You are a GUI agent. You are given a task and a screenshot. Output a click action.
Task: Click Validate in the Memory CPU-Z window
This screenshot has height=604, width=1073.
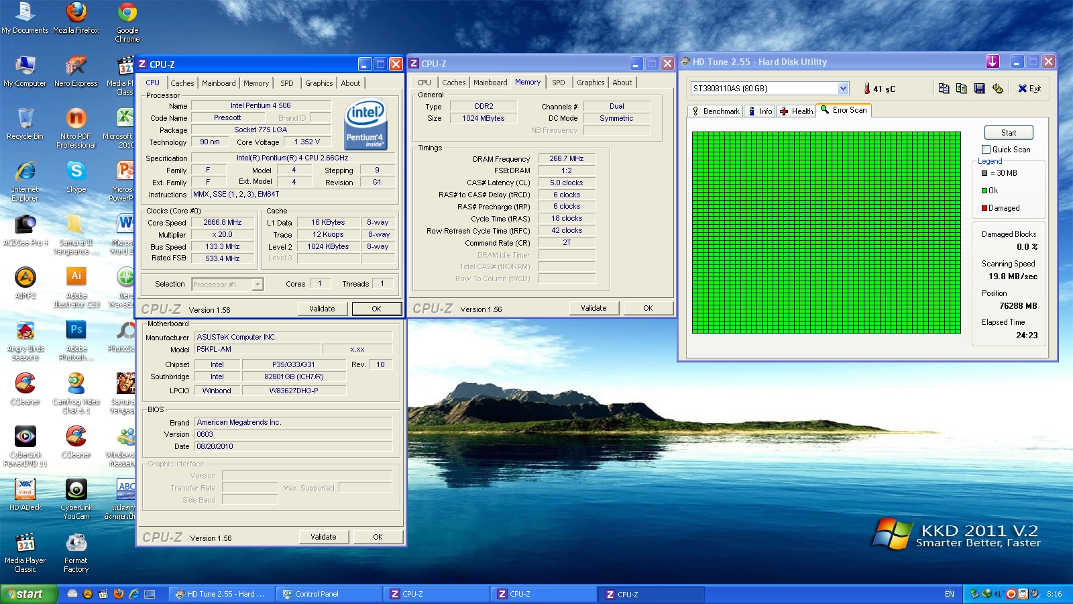594,308
